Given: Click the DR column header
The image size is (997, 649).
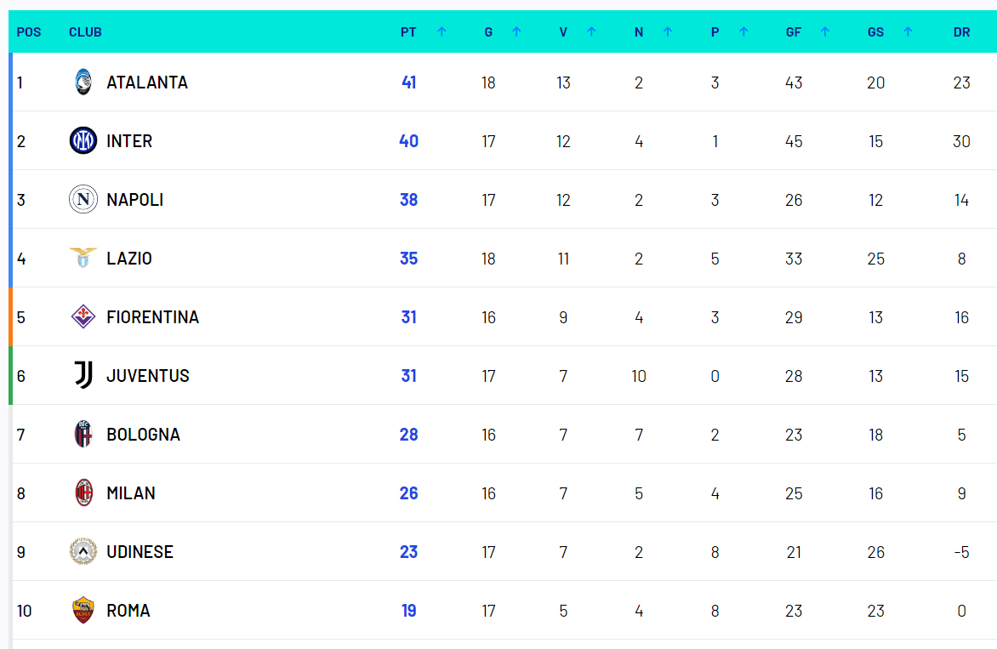Looking at the screenshot, I should coord(961,32).
